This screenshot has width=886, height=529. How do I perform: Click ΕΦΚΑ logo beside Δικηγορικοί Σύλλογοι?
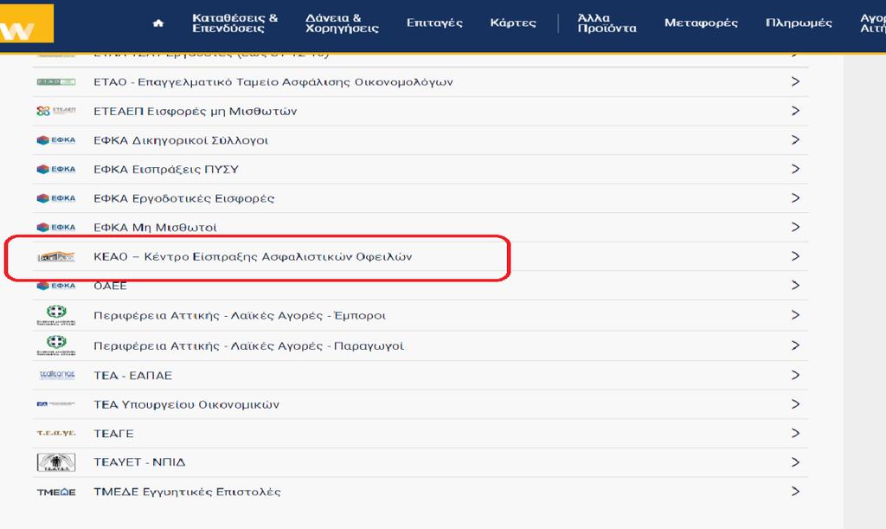(x=56, y=140)
